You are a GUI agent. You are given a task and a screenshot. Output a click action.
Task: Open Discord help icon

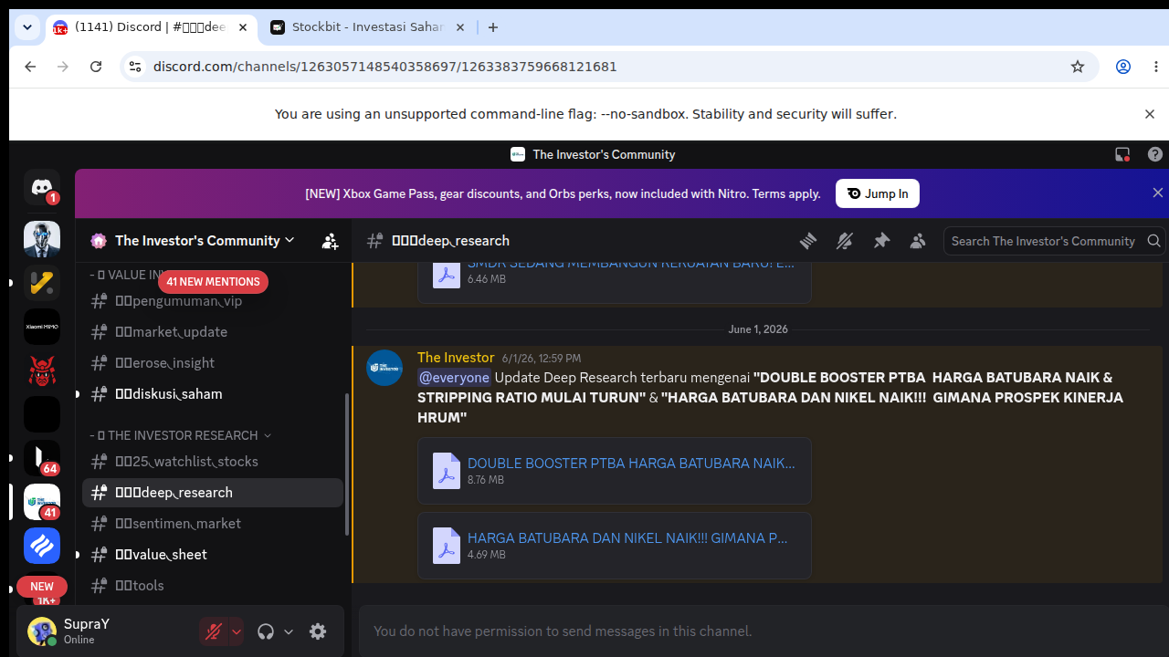(x=1155, y=154)
